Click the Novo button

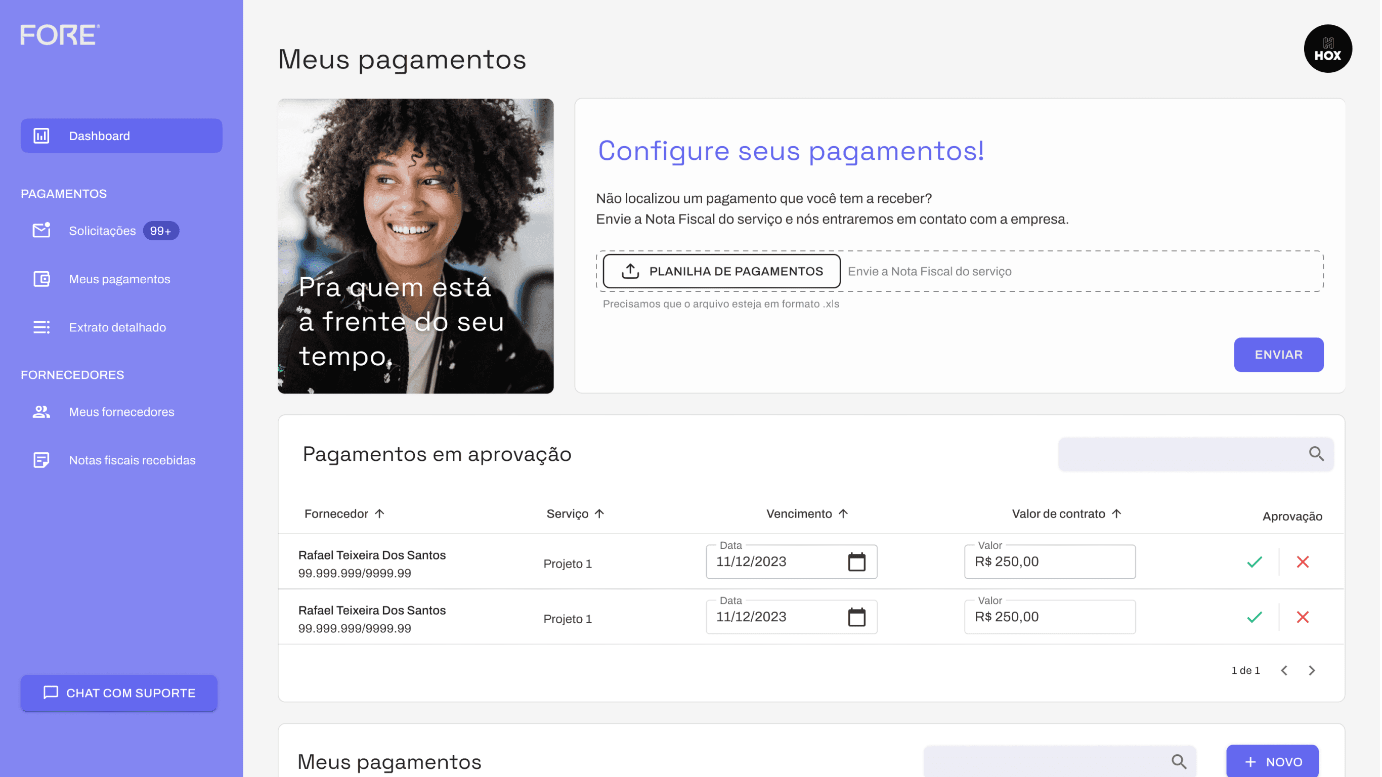[1272, 761]
